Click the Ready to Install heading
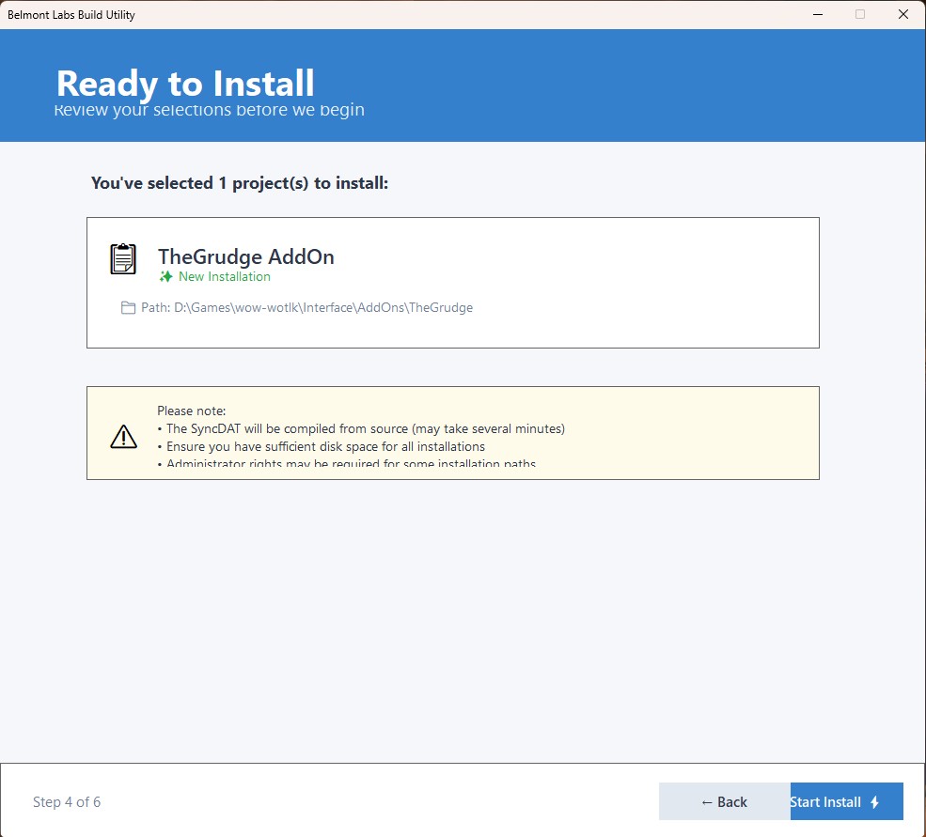This screenshot has height=837, width=926. pos(185,84)
